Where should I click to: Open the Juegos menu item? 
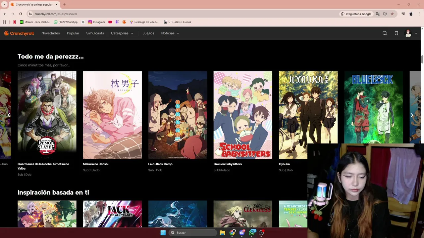148,33
